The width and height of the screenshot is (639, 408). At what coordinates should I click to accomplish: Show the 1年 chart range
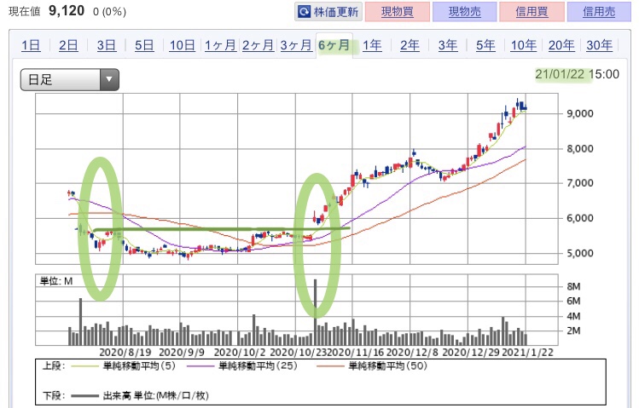coord(372,45)
